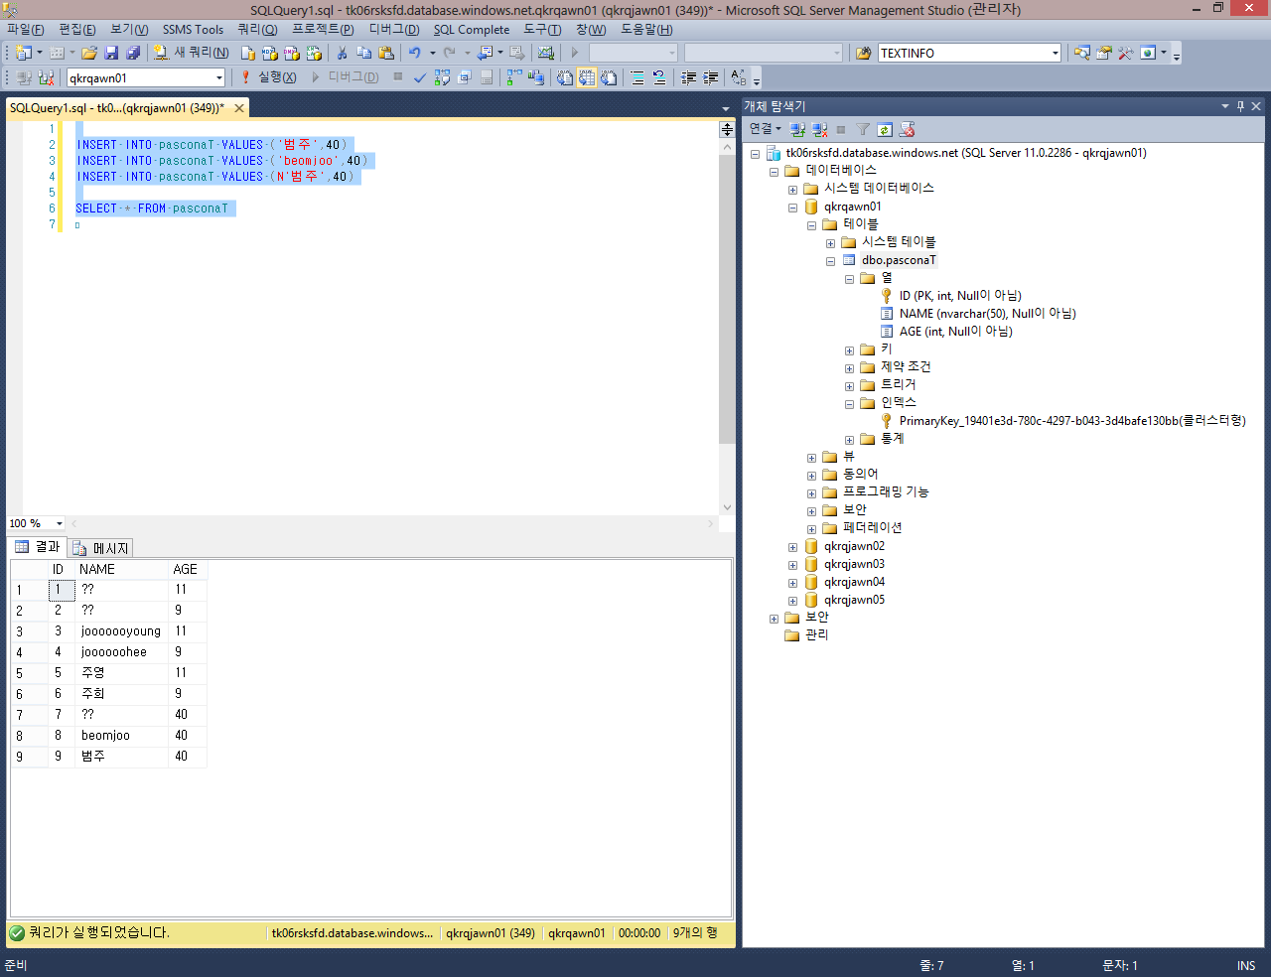Click the Activity Monitor icon in toolbar

pos(546,53)
